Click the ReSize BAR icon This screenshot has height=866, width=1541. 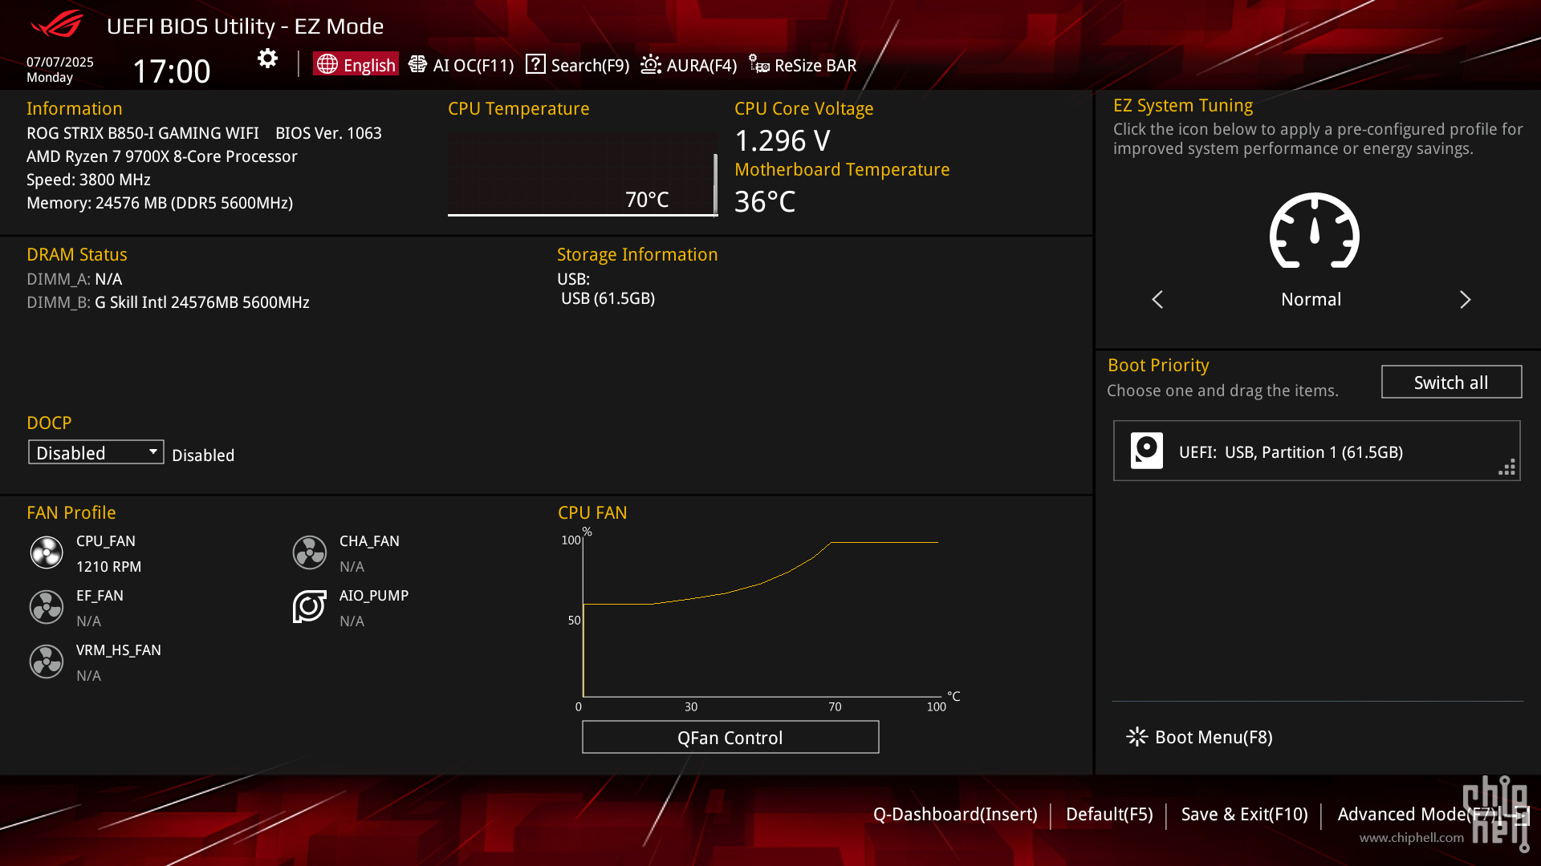pyautogui.click(x=759, y=64)
